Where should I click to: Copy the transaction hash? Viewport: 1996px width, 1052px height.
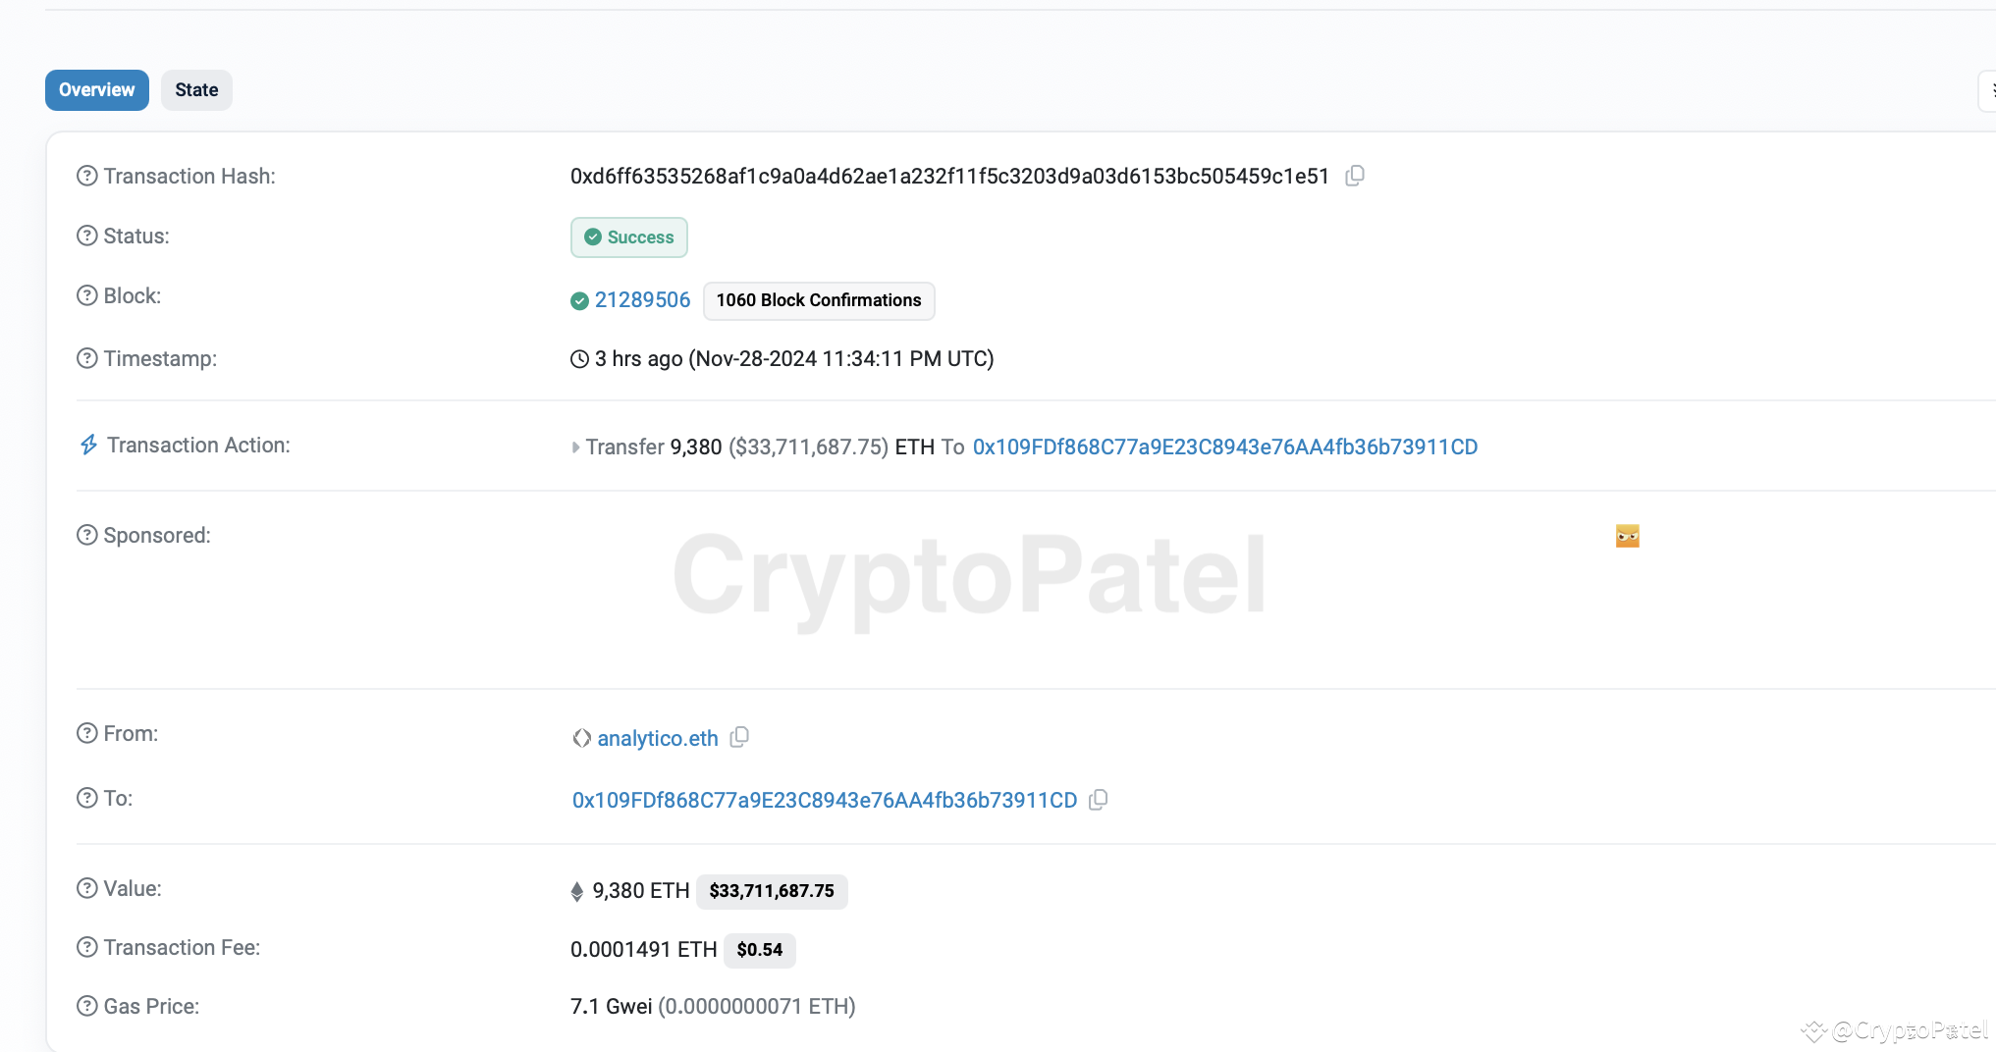(1355, 176)
